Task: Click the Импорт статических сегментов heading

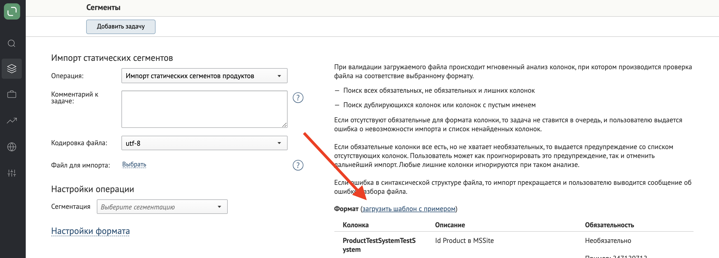Action: click(x=112, y=58)
